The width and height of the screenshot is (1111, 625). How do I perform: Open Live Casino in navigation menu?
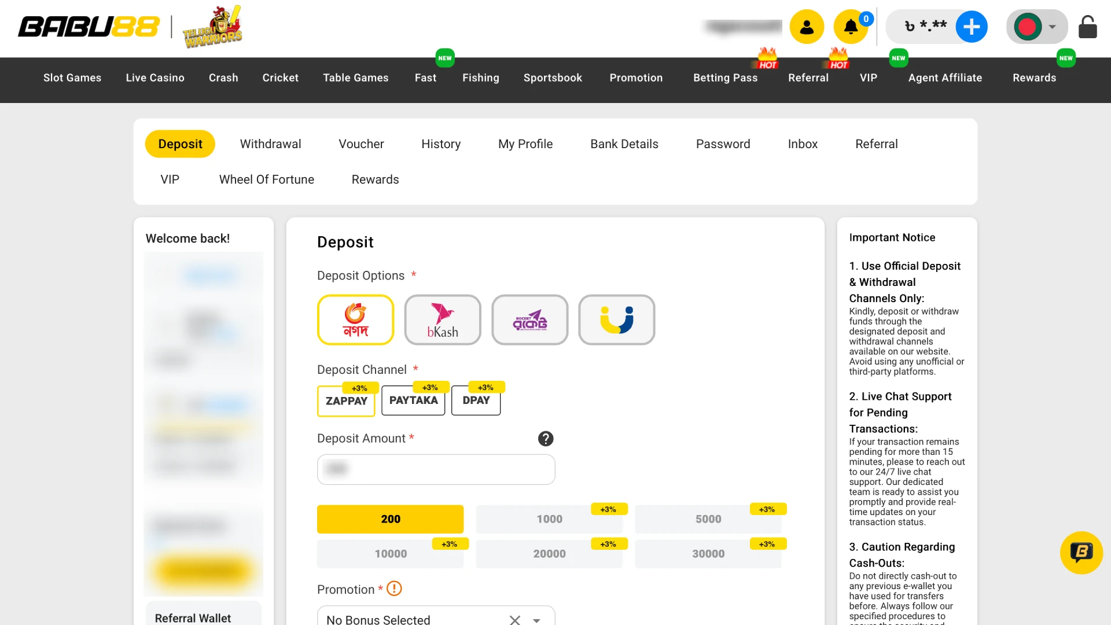(155, 78)
